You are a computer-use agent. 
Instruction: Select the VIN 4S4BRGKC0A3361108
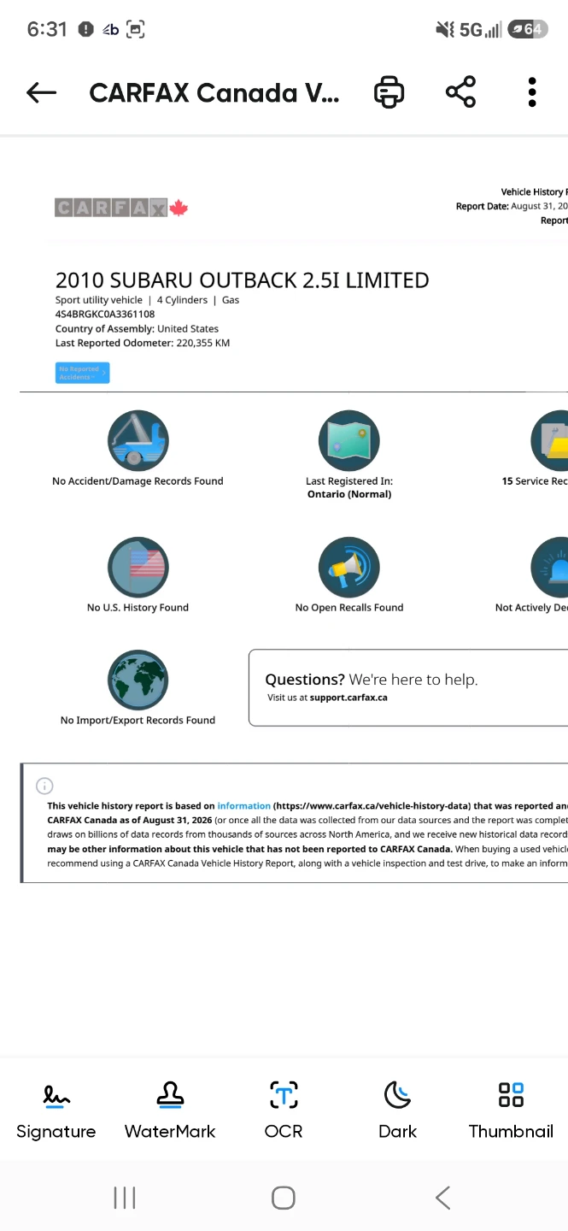click(105, 315)
